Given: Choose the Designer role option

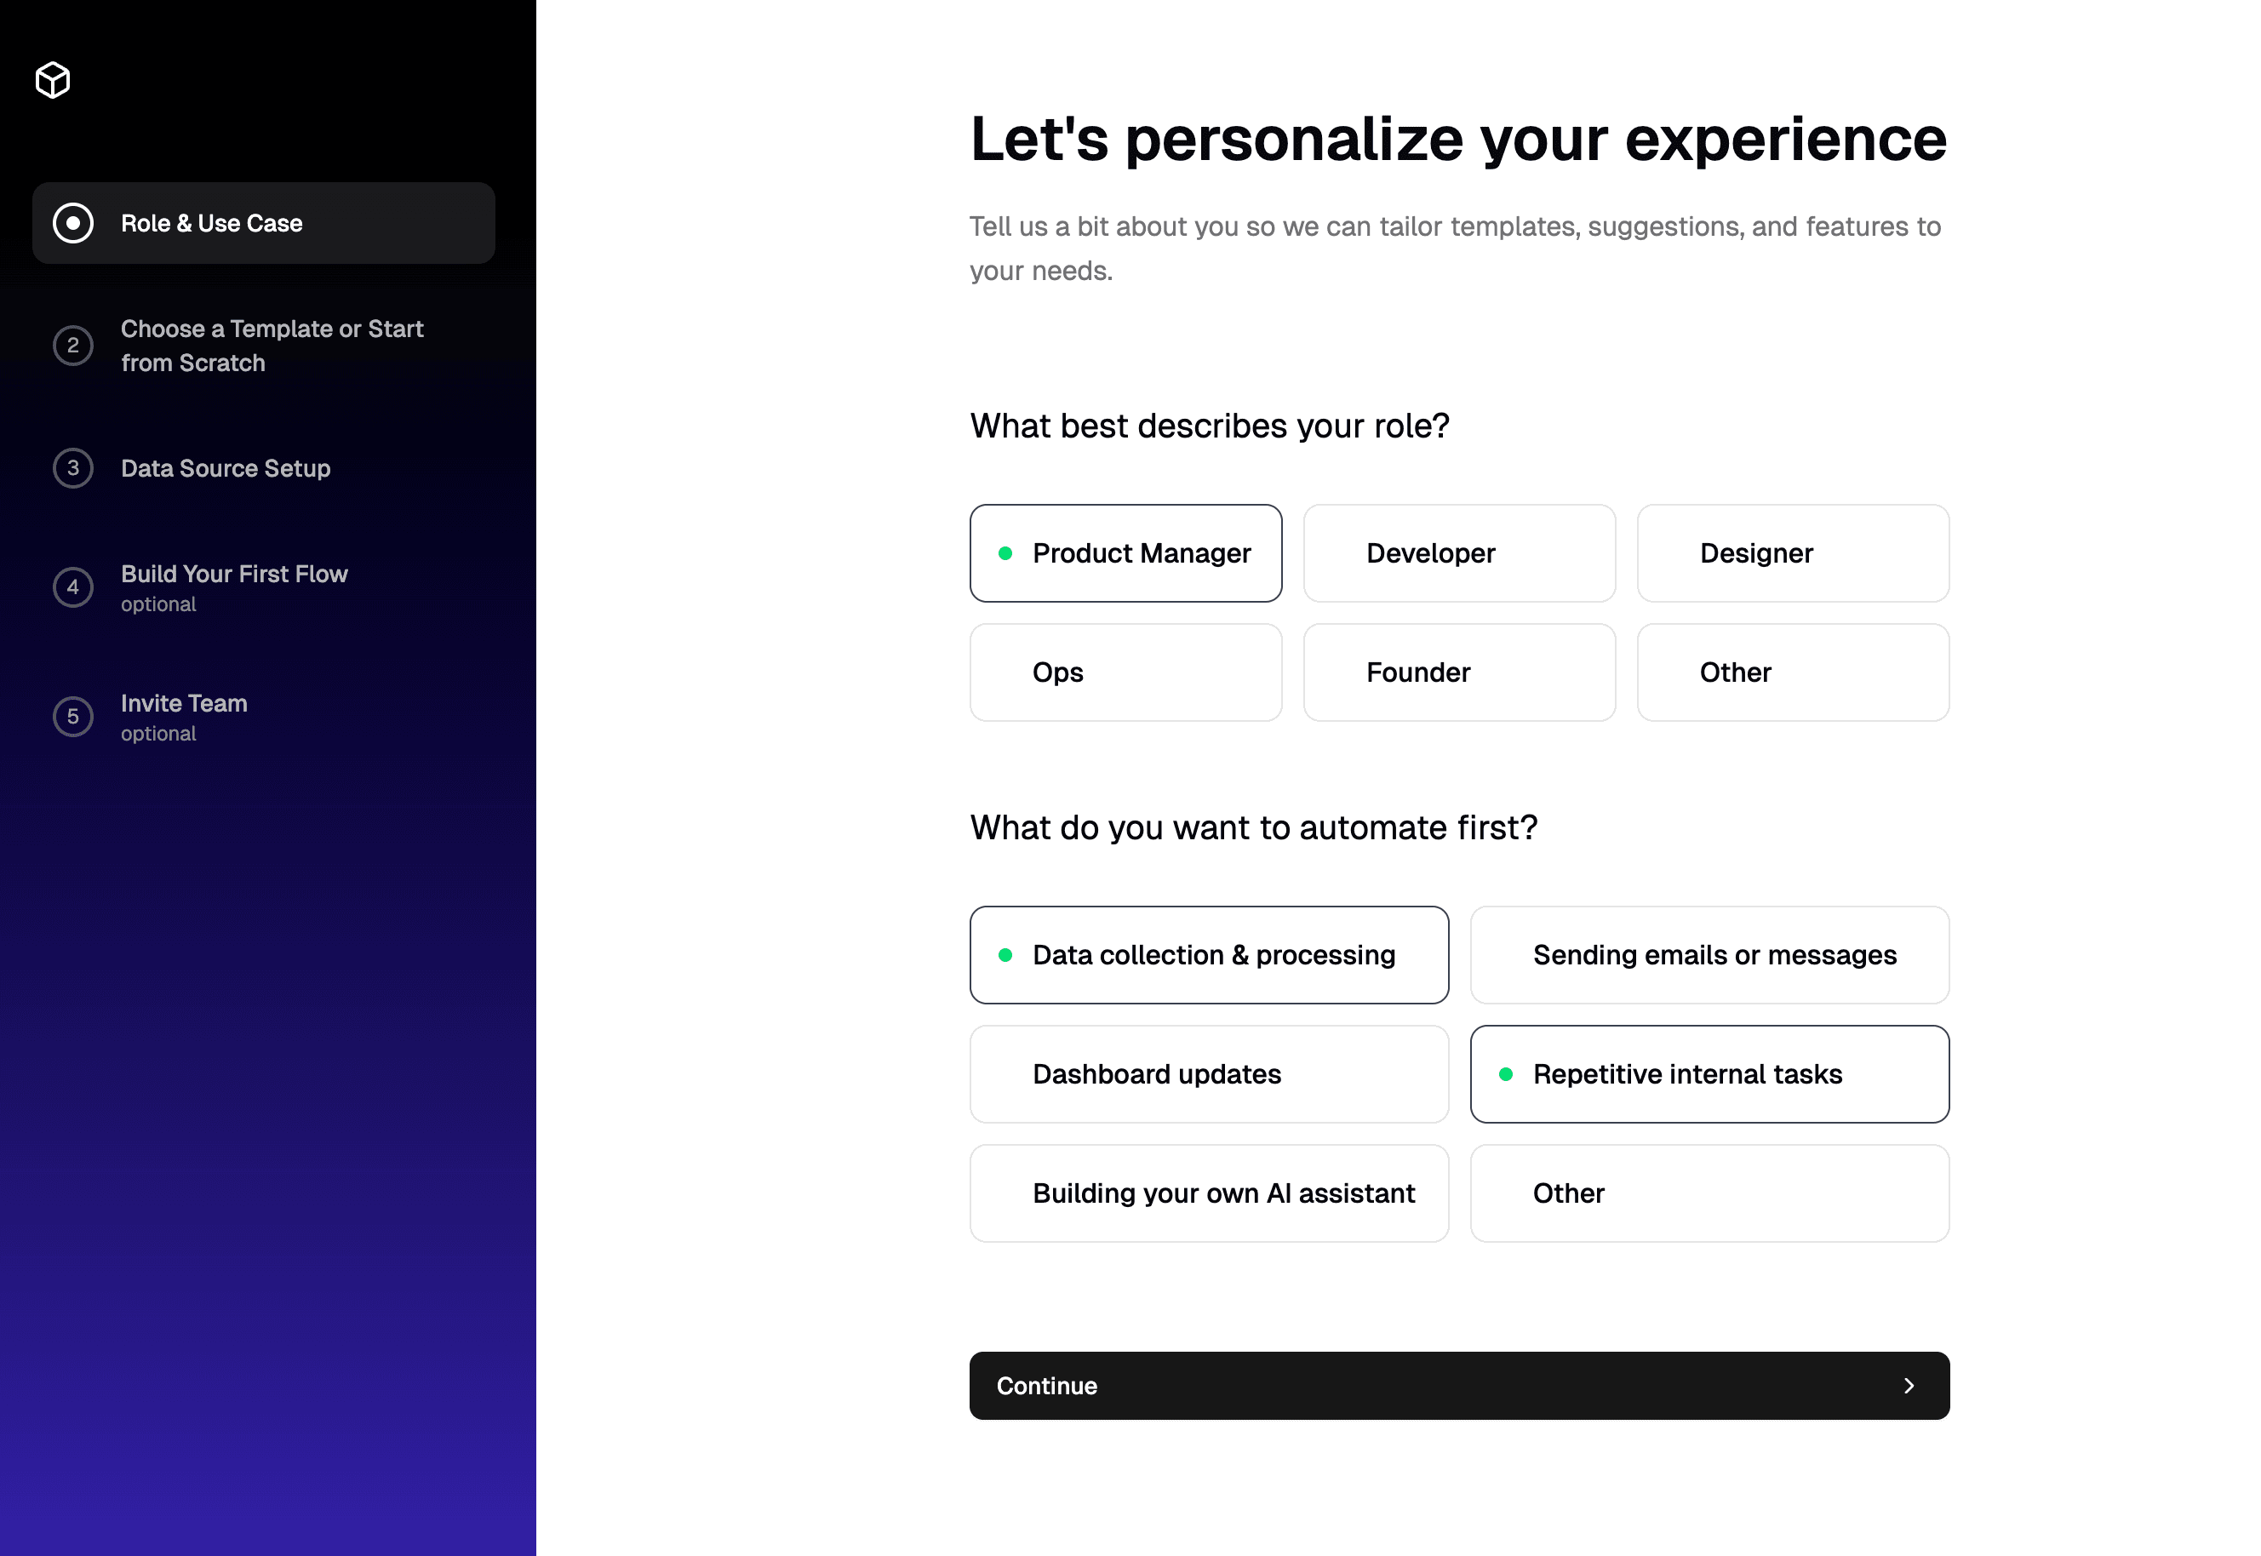Looking at the screenshot, I should 1792,552.
